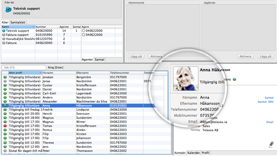Click grey status dot for Jonas Nordström
Viewport: 277px width, 156px height.
5,81
